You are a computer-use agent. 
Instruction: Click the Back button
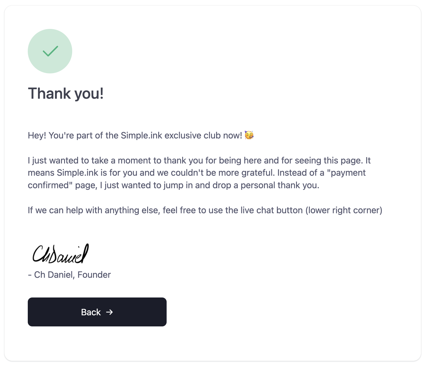[97, 312]
